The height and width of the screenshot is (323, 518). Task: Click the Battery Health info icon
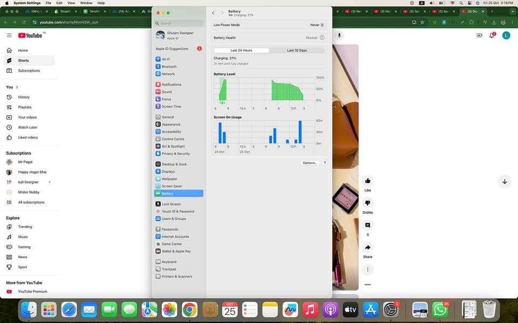tap(322, 38)
